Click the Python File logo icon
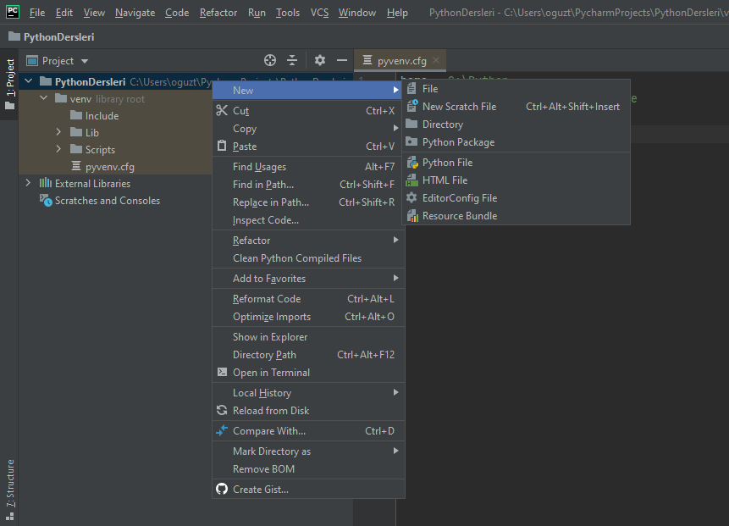Screen dimensions: 729x526 click(412, 163)
